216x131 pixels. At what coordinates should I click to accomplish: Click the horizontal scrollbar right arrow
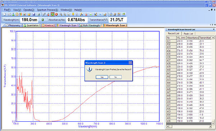(x=210, y=126)
